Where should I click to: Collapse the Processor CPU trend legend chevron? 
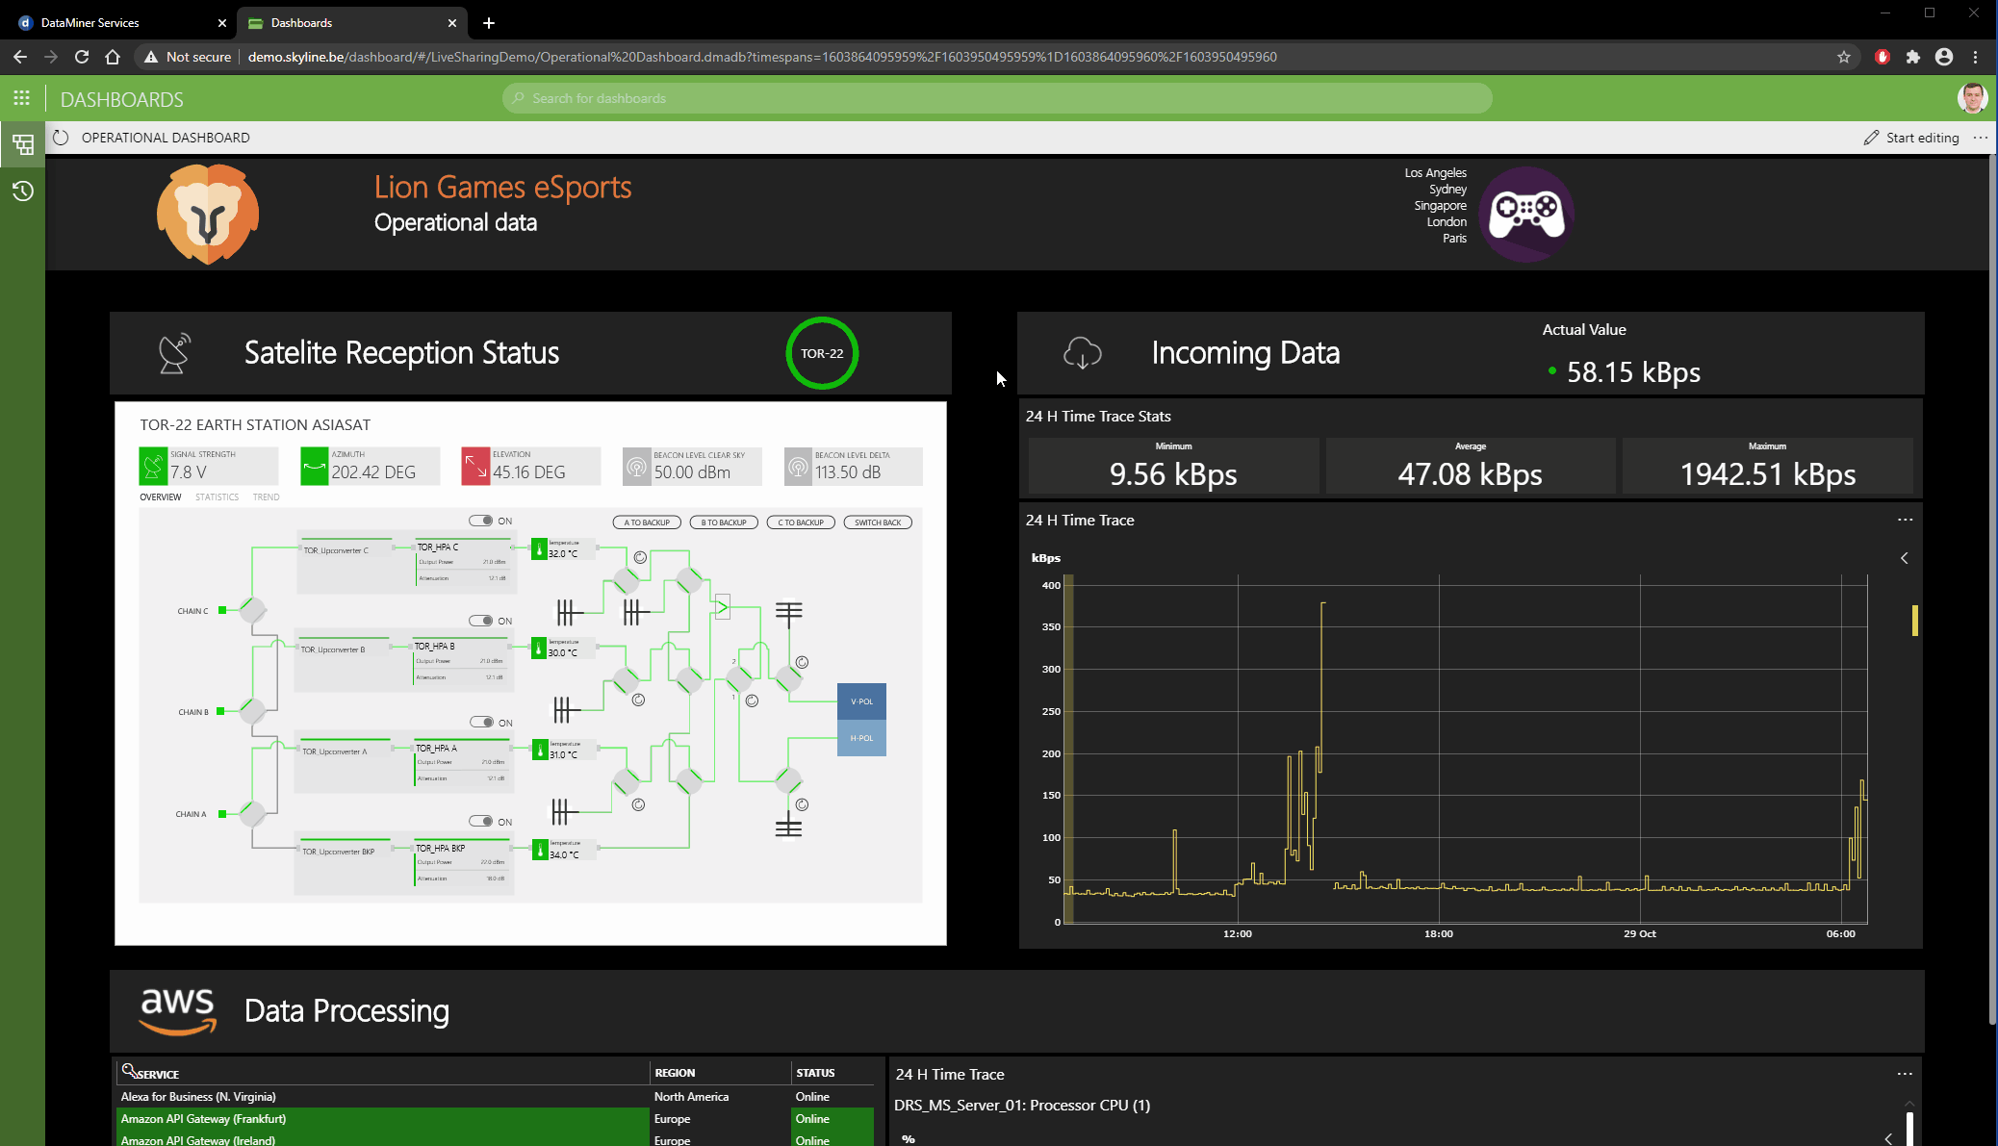click(x=1888, y=1138)
